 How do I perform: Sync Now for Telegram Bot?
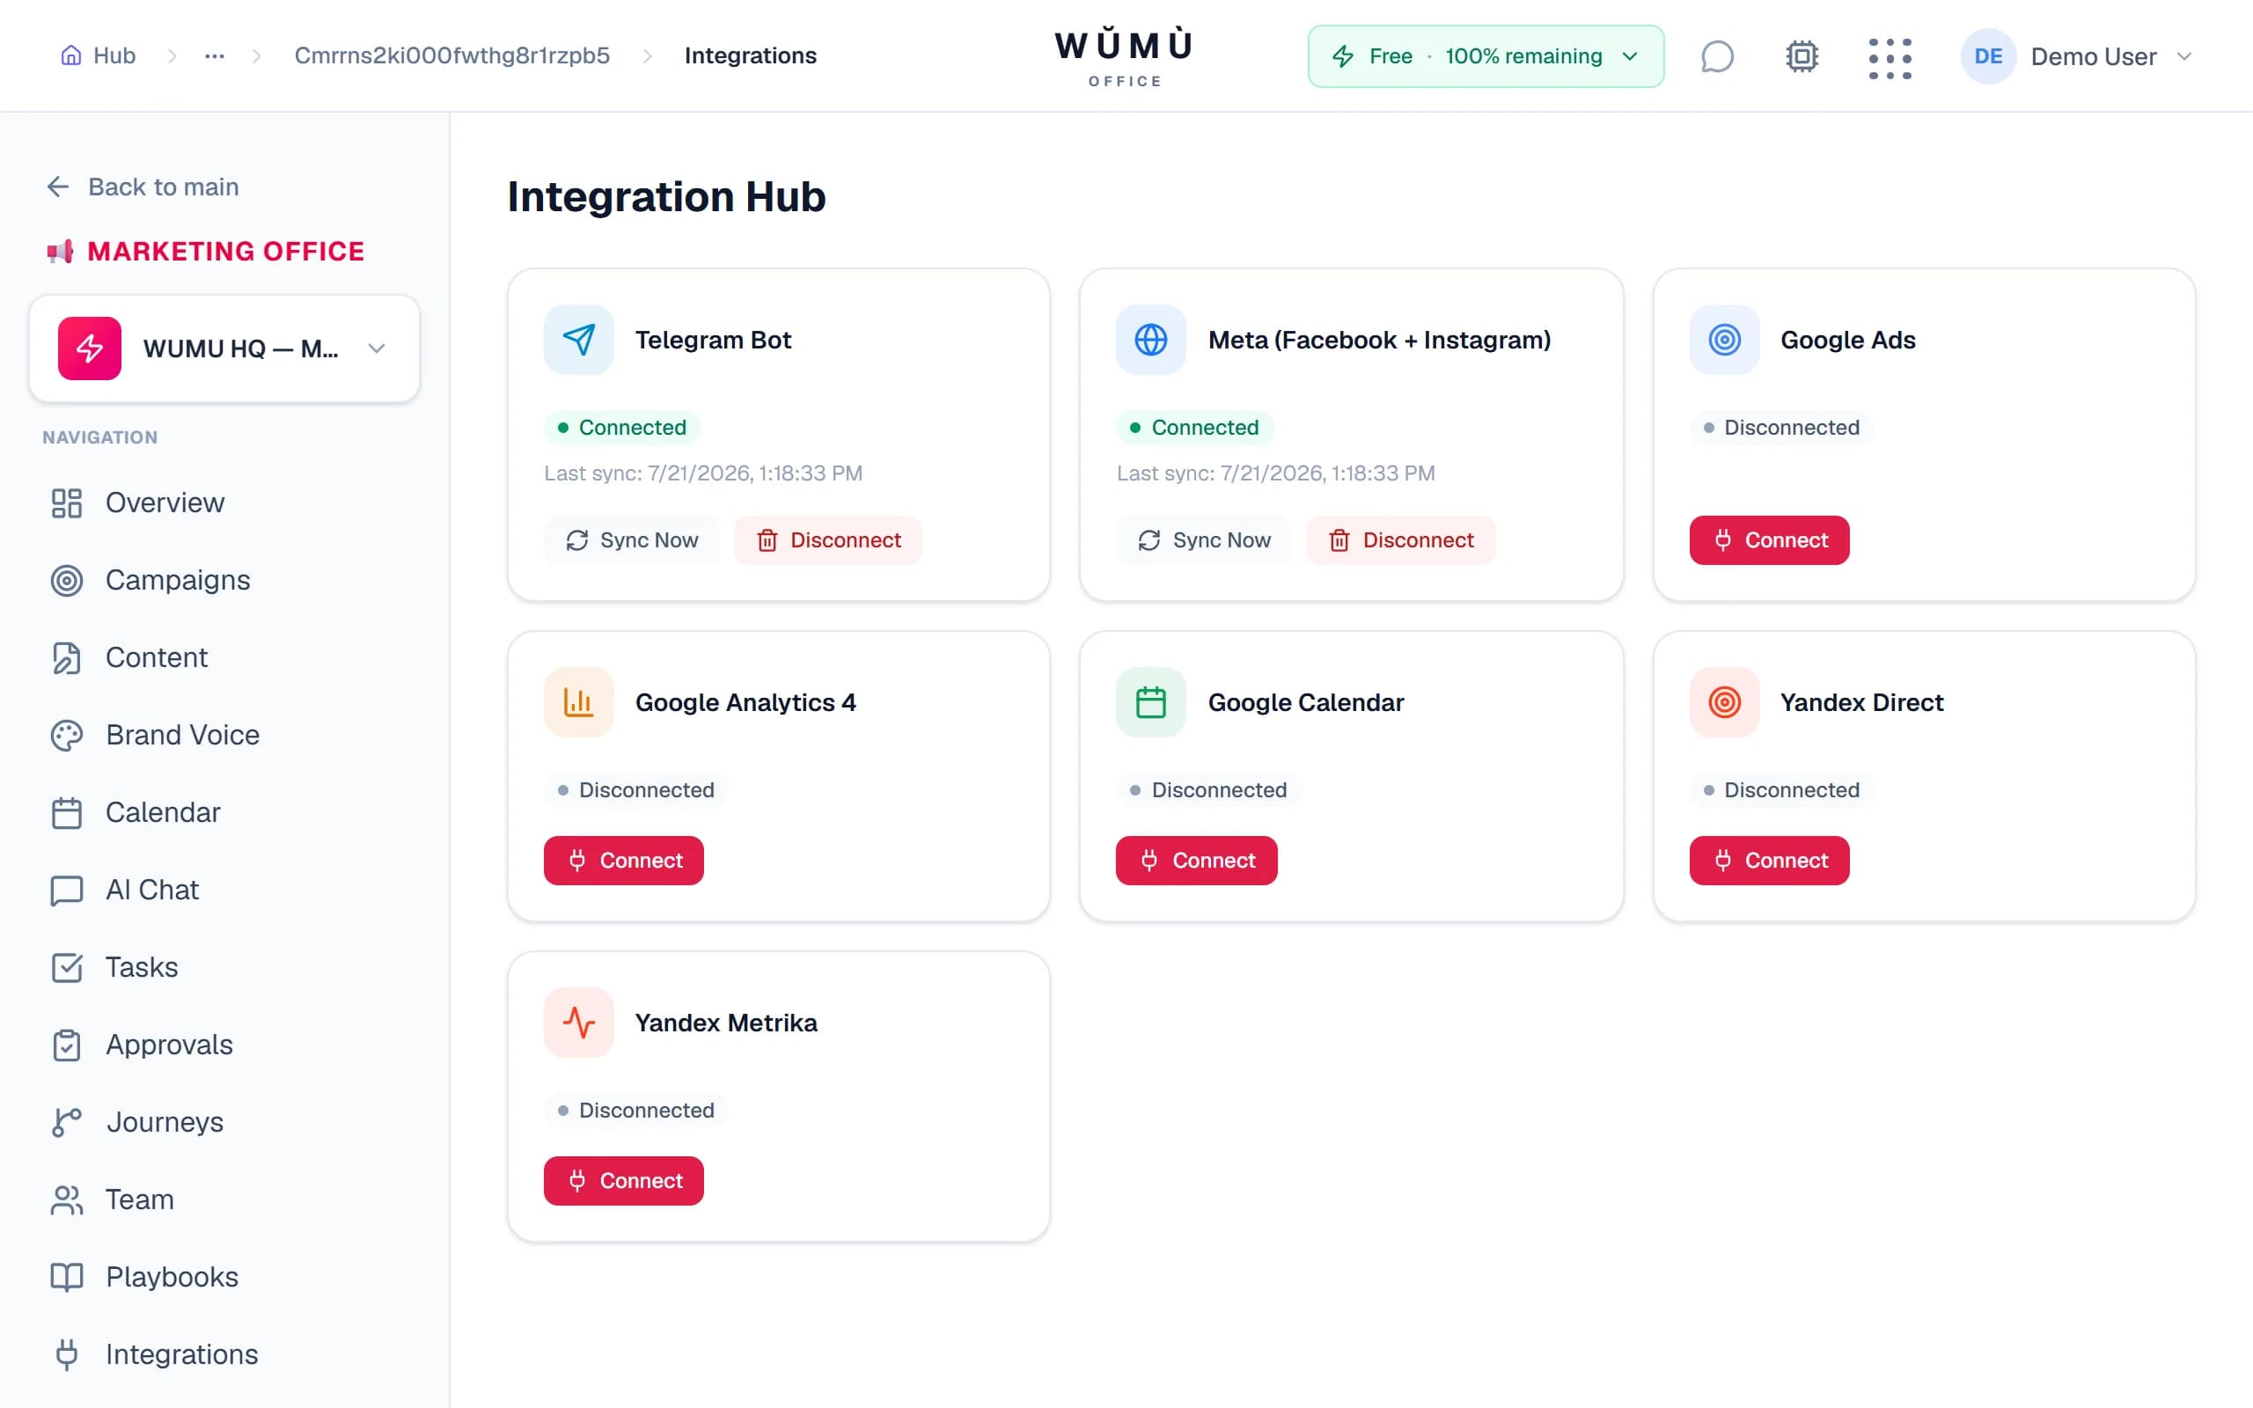(631, 540)
